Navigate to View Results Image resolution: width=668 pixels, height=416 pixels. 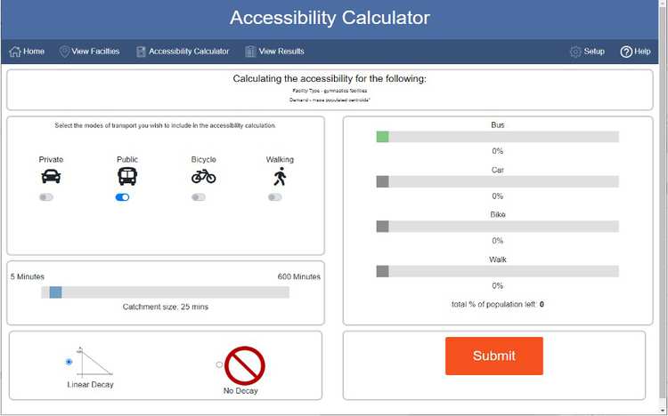pyautogui.click(x=274, y=52)
